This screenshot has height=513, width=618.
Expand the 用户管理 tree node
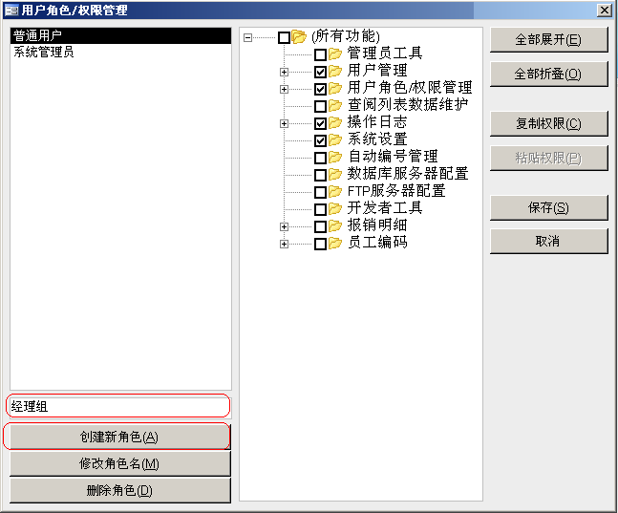(x=284, y=73)
